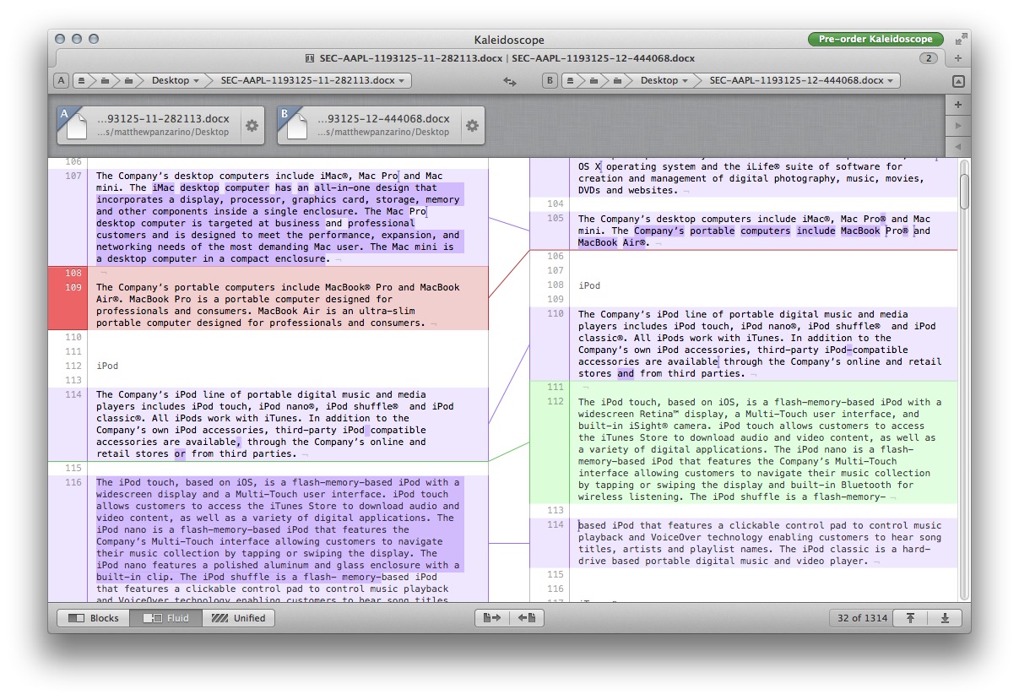Click the disk icon in path A

tap(82, 81)
